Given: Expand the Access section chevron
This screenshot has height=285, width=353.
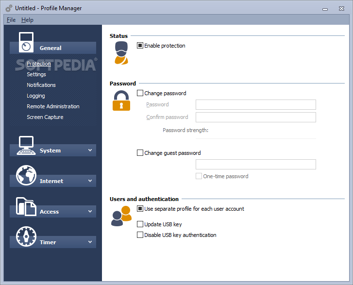Looking at the screenshot, I should coord(90,211).
